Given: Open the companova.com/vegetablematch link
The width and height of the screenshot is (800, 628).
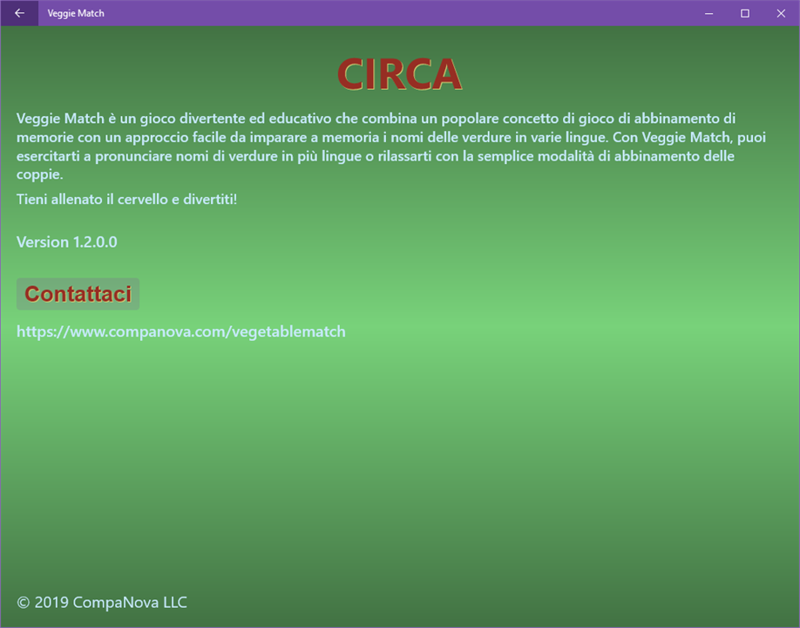Looking at the screenshot, I should coord(181,331).
